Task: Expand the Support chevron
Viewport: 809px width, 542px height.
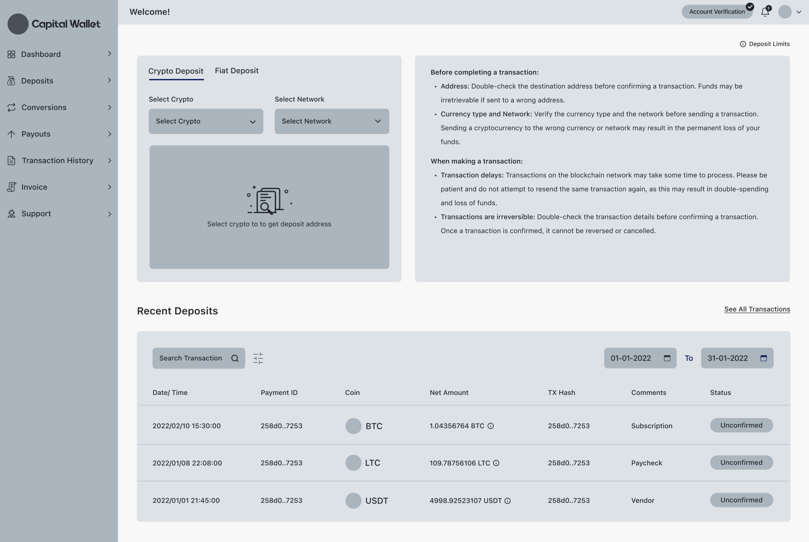Action: (x=110, y=214)
